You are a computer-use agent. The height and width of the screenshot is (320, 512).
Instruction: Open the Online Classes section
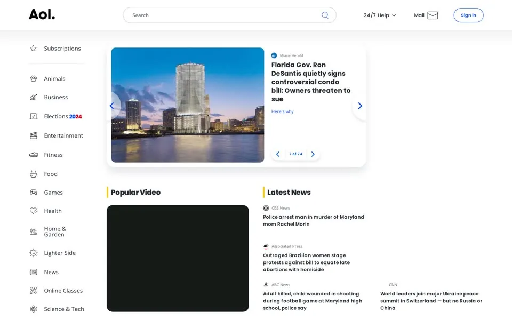(x=63, y=291)
